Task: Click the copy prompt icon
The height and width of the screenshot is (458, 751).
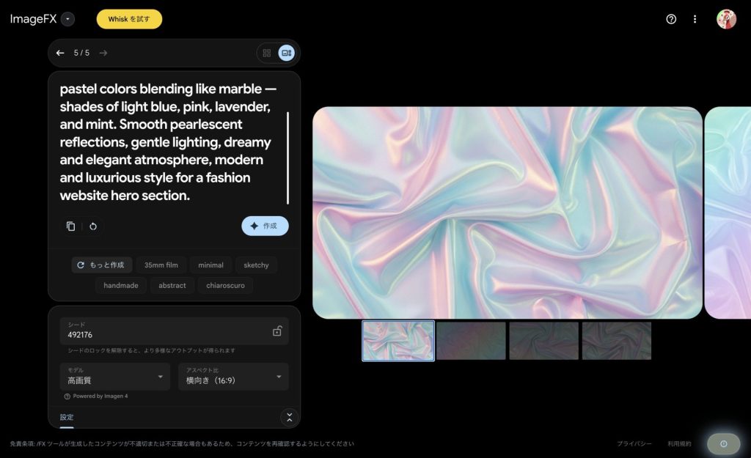Action: coord(70,226)
